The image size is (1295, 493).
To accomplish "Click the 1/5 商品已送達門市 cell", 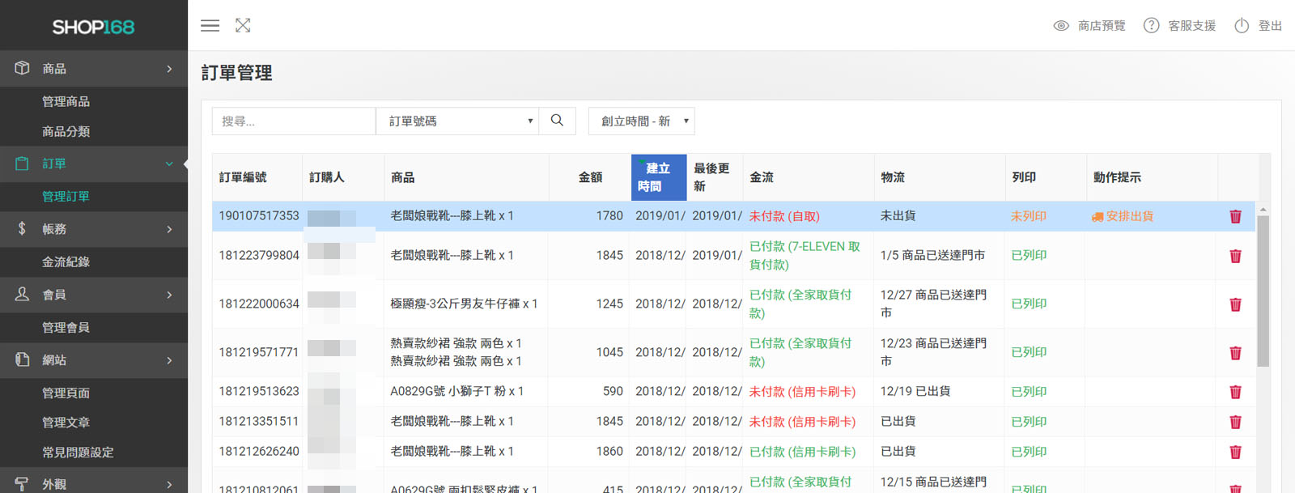I will 932,255.
